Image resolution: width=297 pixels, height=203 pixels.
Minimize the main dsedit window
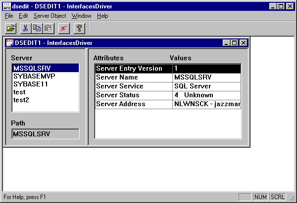[x=273, y=6]
